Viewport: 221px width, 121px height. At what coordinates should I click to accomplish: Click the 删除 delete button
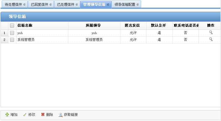coord(47,115)
